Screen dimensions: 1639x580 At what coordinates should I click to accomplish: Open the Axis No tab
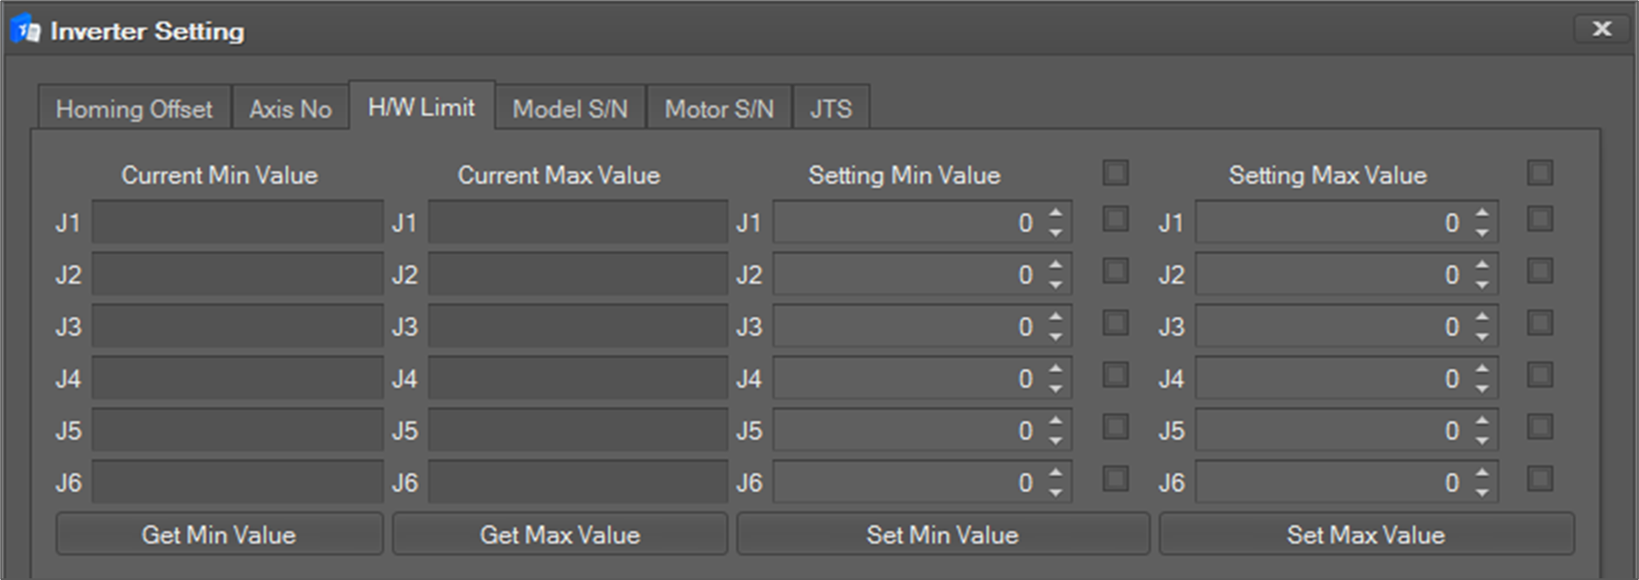tap(290, 109)
